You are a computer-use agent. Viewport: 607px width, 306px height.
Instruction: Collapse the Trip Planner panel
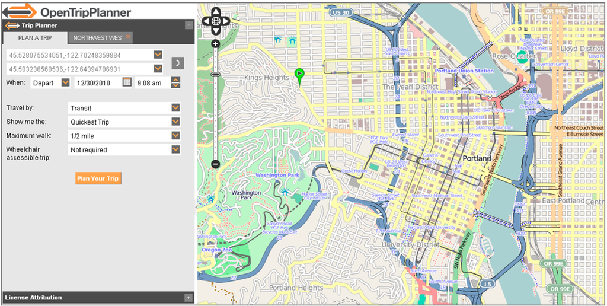pyautogui.click(x=189, y=26)
